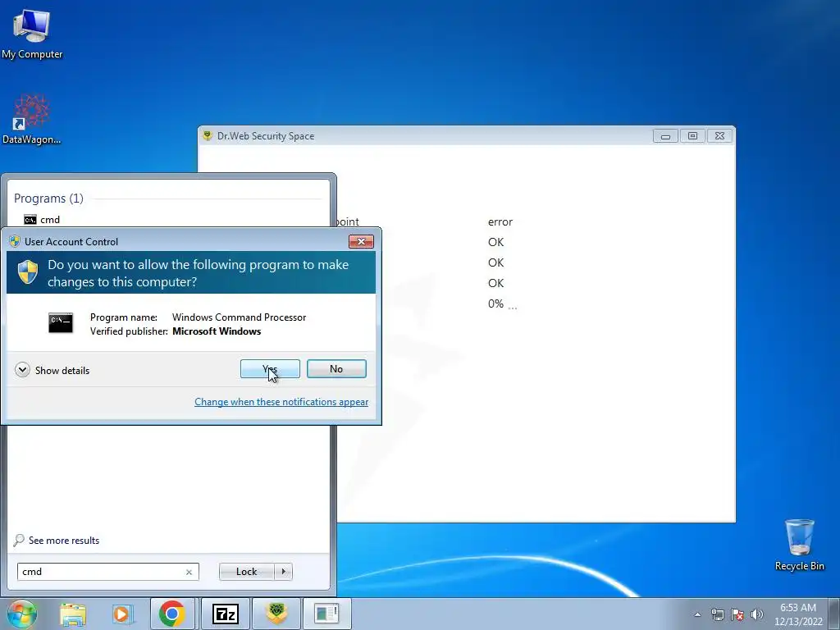Viewport: 840px width, 630px height.
Task: Click No in the User Account Control dialog
Action: 336,368
